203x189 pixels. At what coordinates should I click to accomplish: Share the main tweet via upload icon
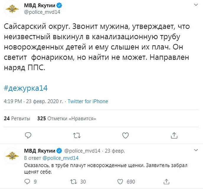point(174,135)
